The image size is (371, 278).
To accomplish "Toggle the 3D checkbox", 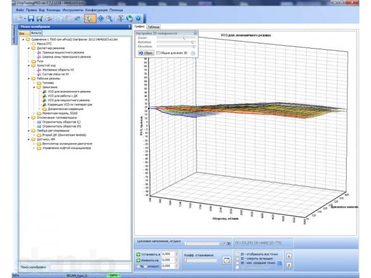I will click(224, 243).
